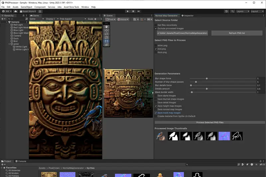Viewport: 266px width, 177px height.
Task: Open Hierarchy panel options menu
Action: 26,15
